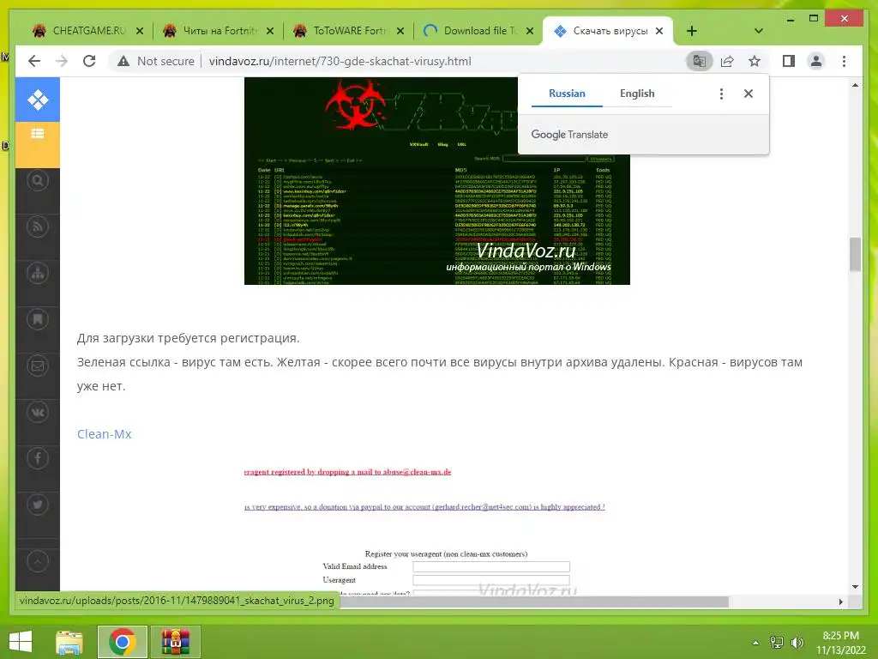
Task: Click the horizontal scrollbar right arrow
Action: tap(840, 602)
